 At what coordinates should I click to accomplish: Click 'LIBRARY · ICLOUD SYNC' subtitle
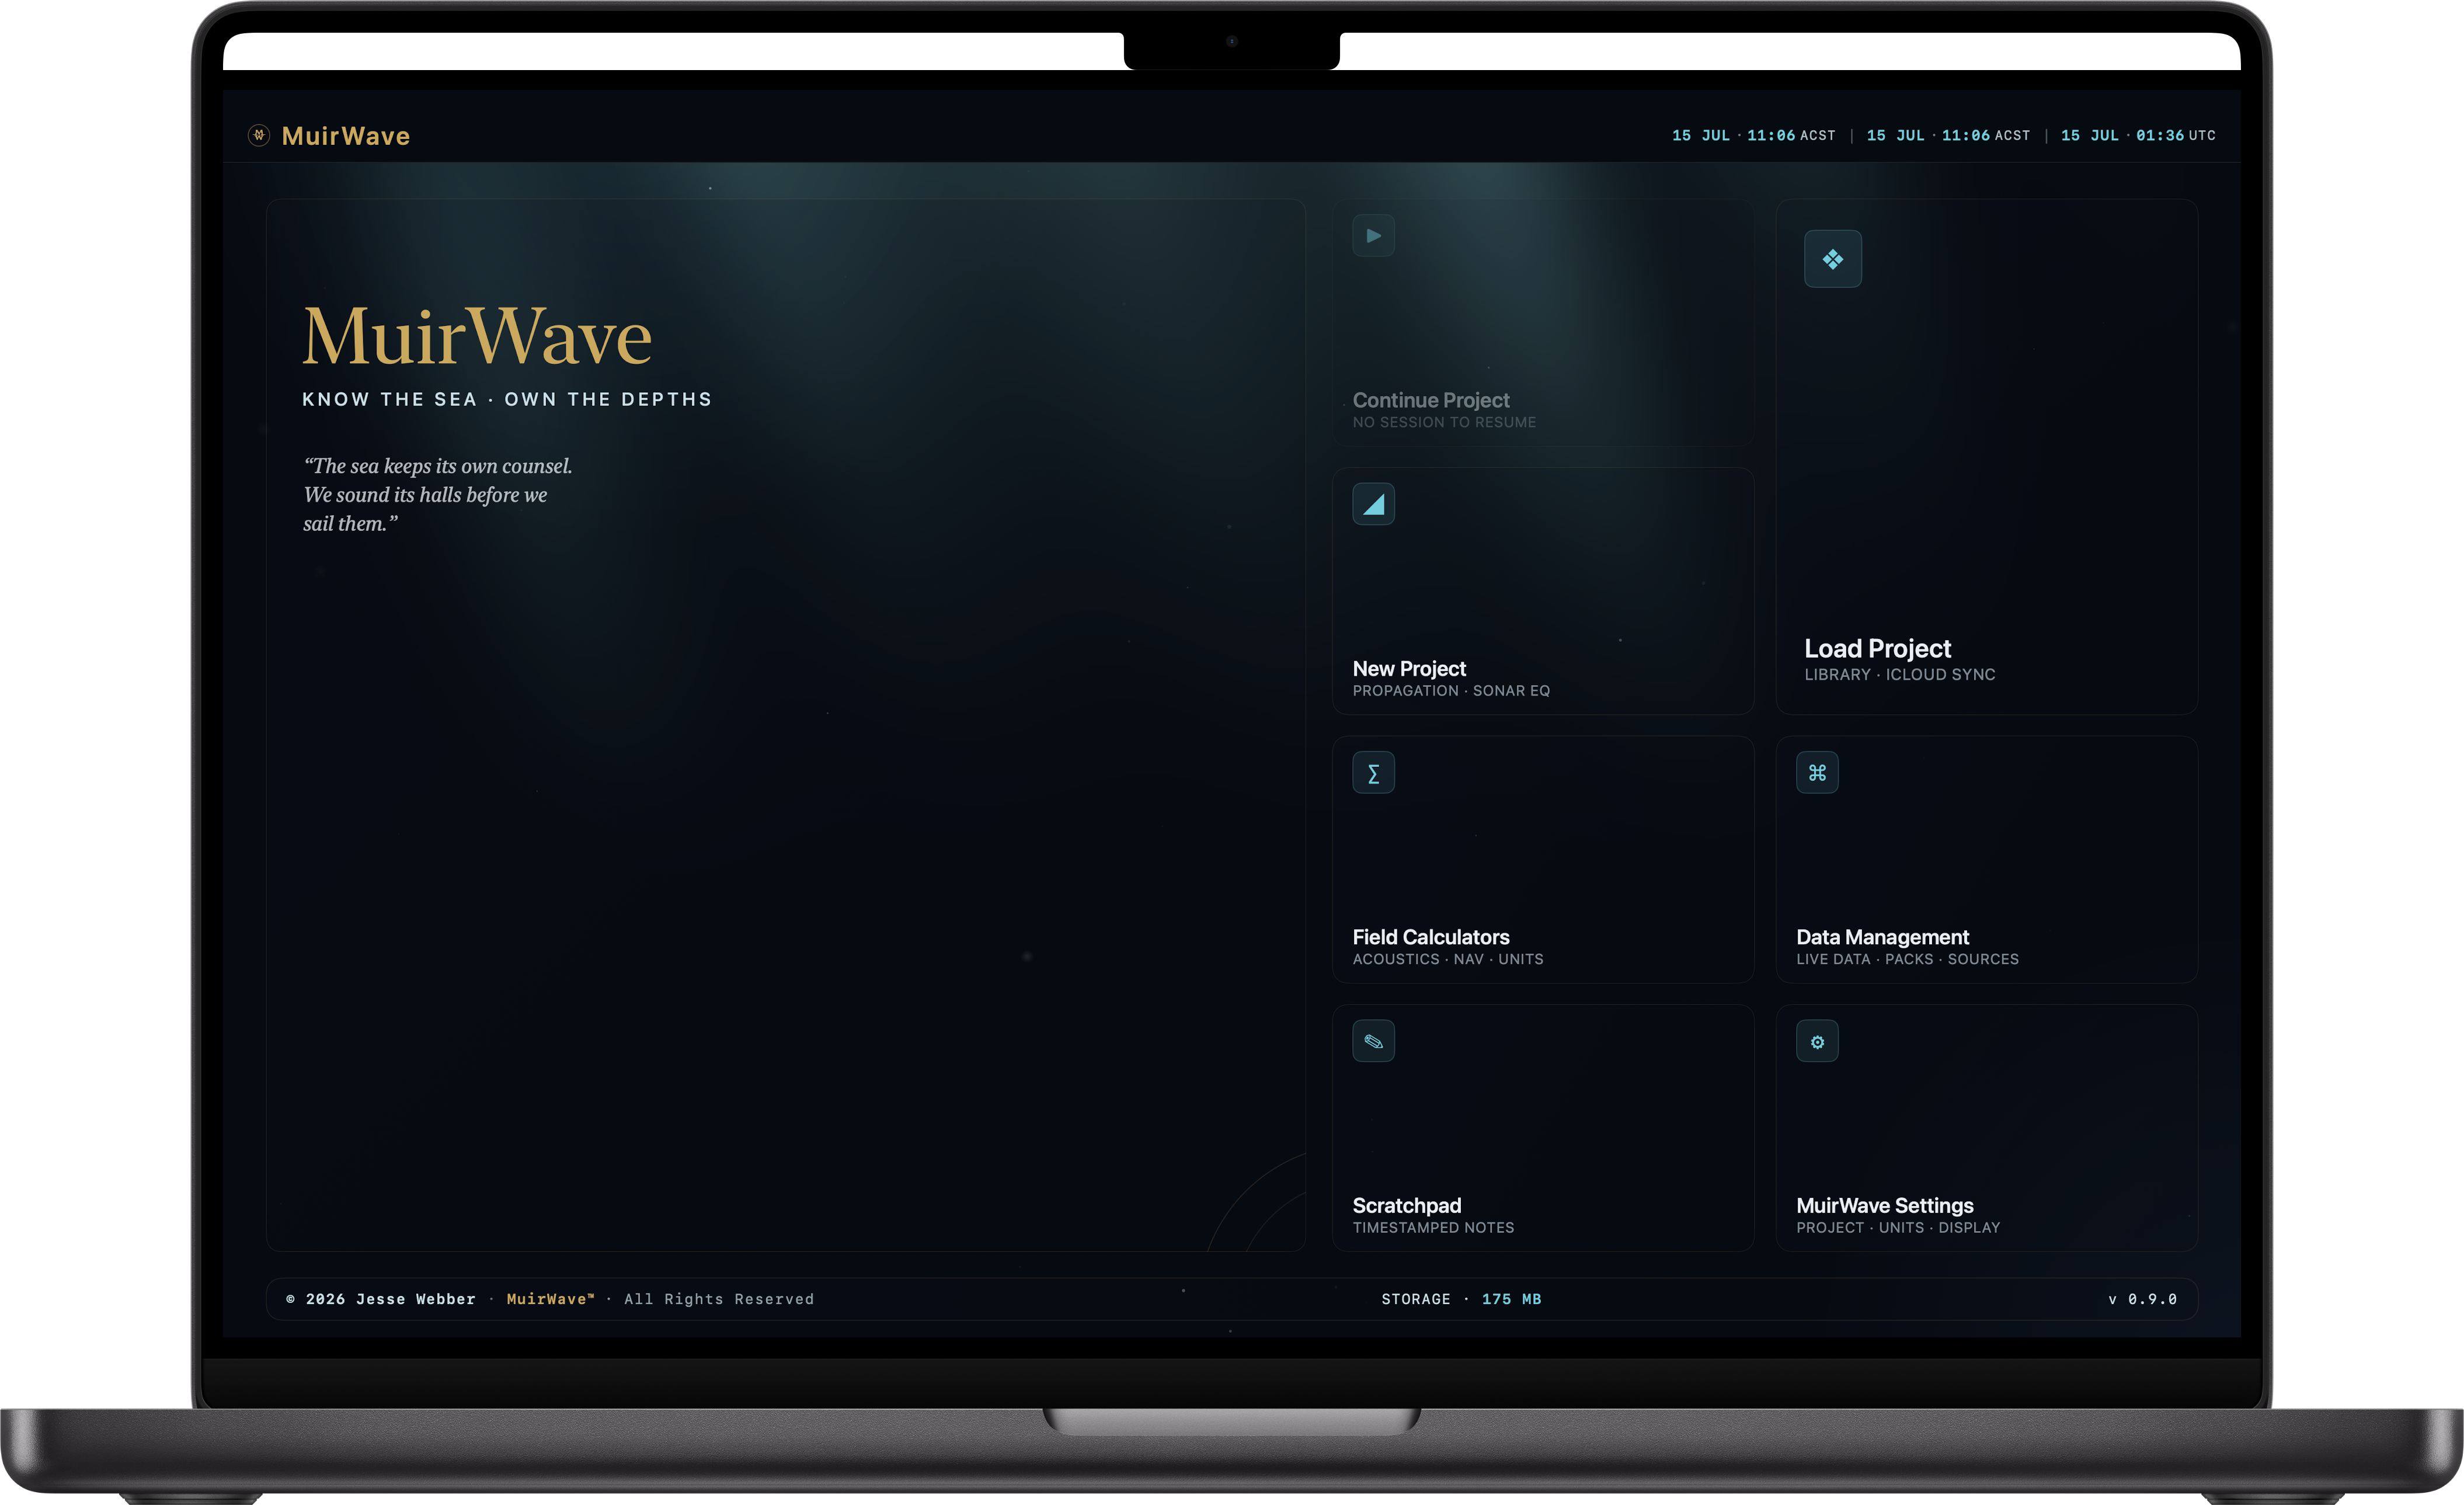pos(1899,675)
